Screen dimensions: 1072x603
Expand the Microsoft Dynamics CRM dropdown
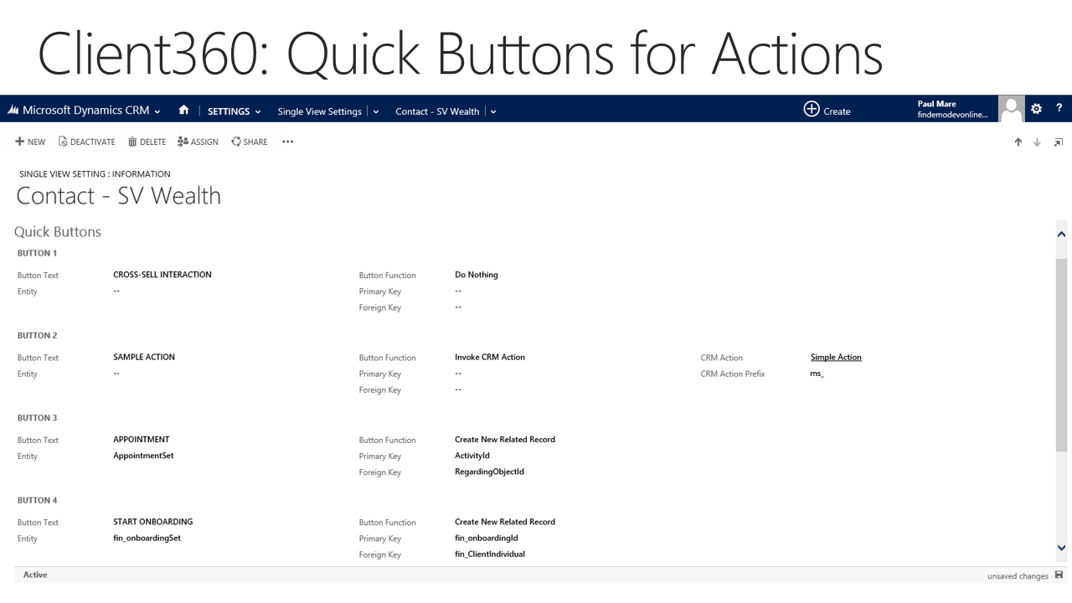pyautogui.click(x=157, y=111)
